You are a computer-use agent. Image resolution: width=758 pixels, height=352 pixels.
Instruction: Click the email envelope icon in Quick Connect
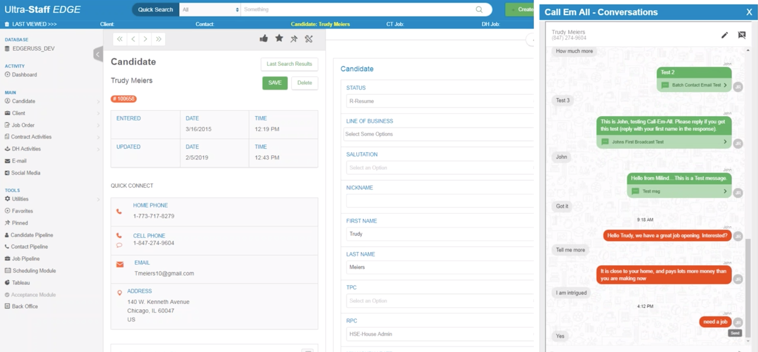coord(119,265)
